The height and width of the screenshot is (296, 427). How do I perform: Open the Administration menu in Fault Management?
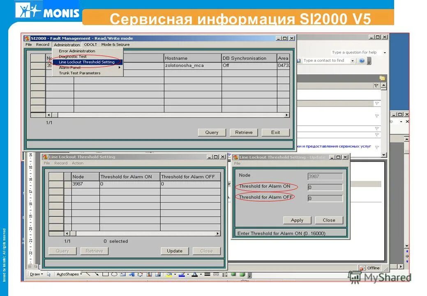[x=67, y=45]
